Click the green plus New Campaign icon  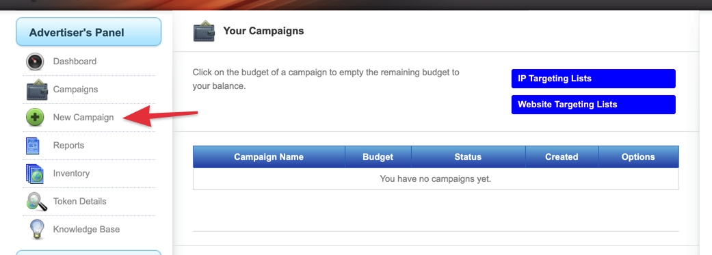click(35, 118)
